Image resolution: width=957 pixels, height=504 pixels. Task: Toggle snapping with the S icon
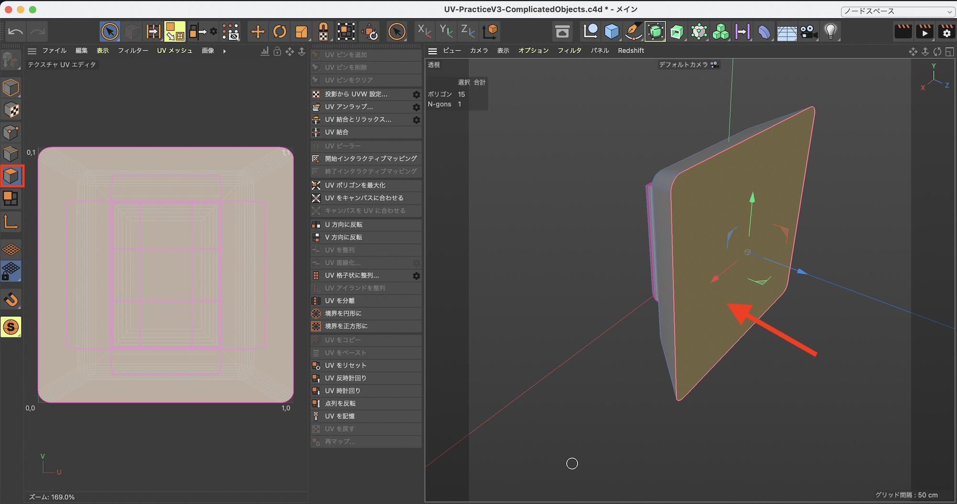coord(11,327)
